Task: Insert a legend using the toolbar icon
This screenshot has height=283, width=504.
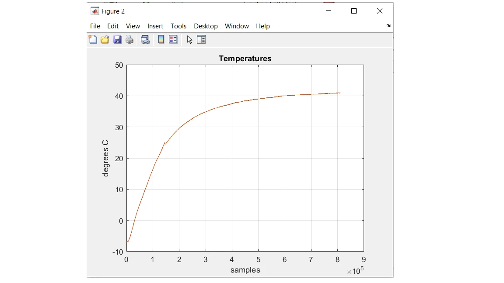Action: 173,39
